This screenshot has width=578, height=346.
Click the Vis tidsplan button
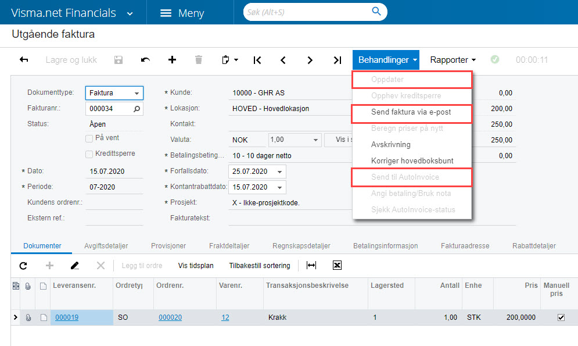pyautogui.click(x=196, y=266)
